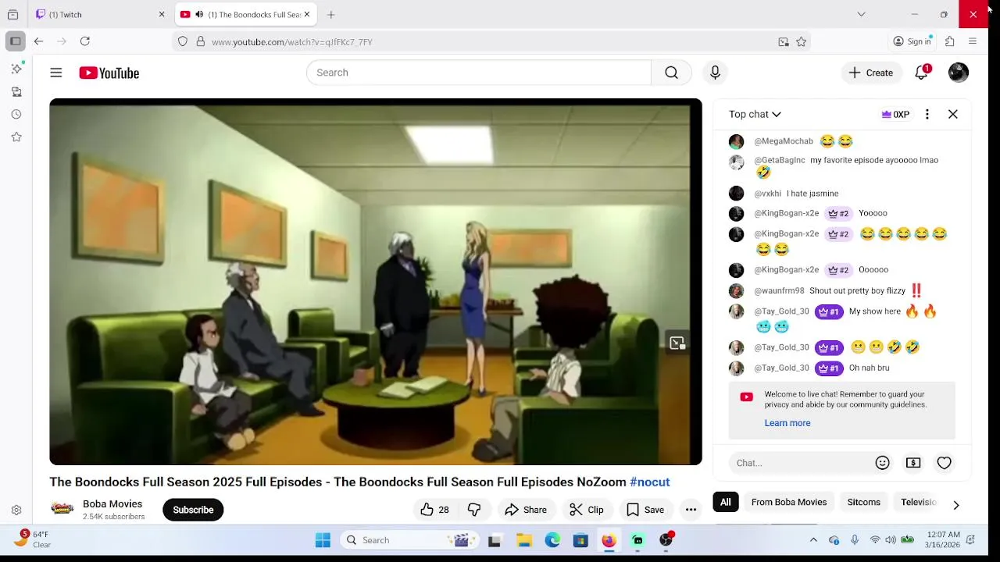
Task: Open bookmarks star in Firefox sidebar
Action: click(16, 137)
